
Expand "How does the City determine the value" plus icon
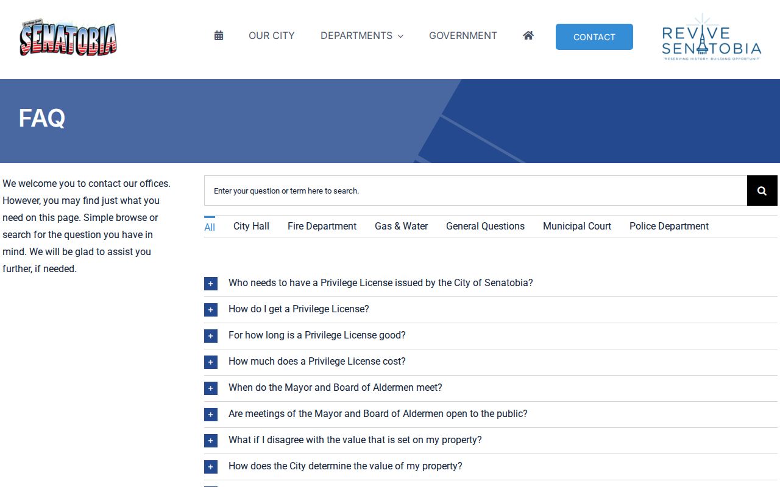tap(211, 467)
